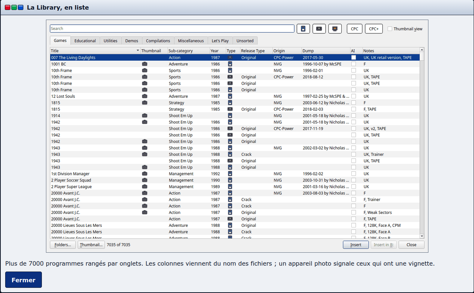The height and width of the screenshot is (293, 474).
Task: Click the Folders... button
Action: [63, 245]
